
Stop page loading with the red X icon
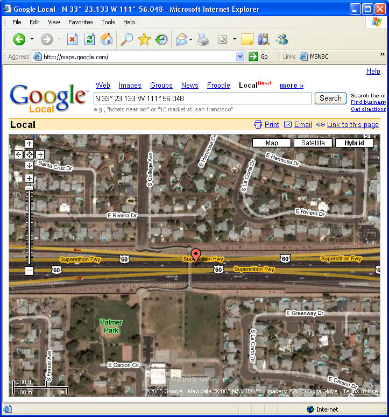72,40
